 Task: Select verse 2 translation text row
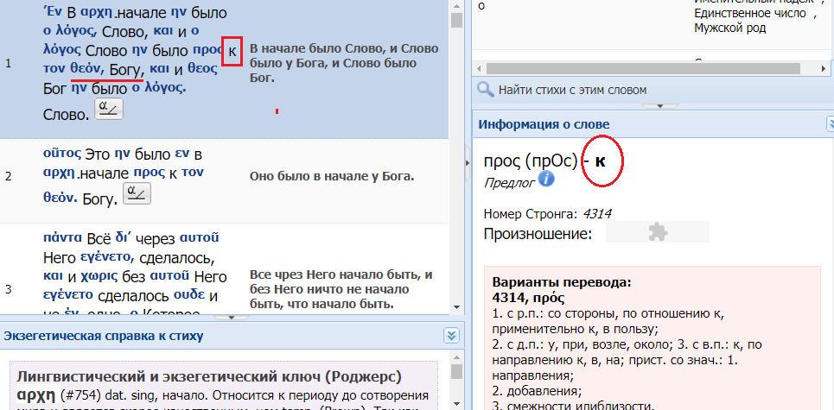point(333,176)
